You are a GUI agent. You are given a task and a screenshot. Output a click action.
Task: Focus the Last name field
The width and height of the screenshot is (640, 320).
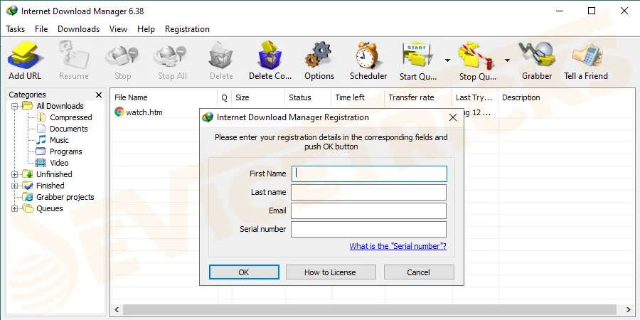[x=368, y=192]
